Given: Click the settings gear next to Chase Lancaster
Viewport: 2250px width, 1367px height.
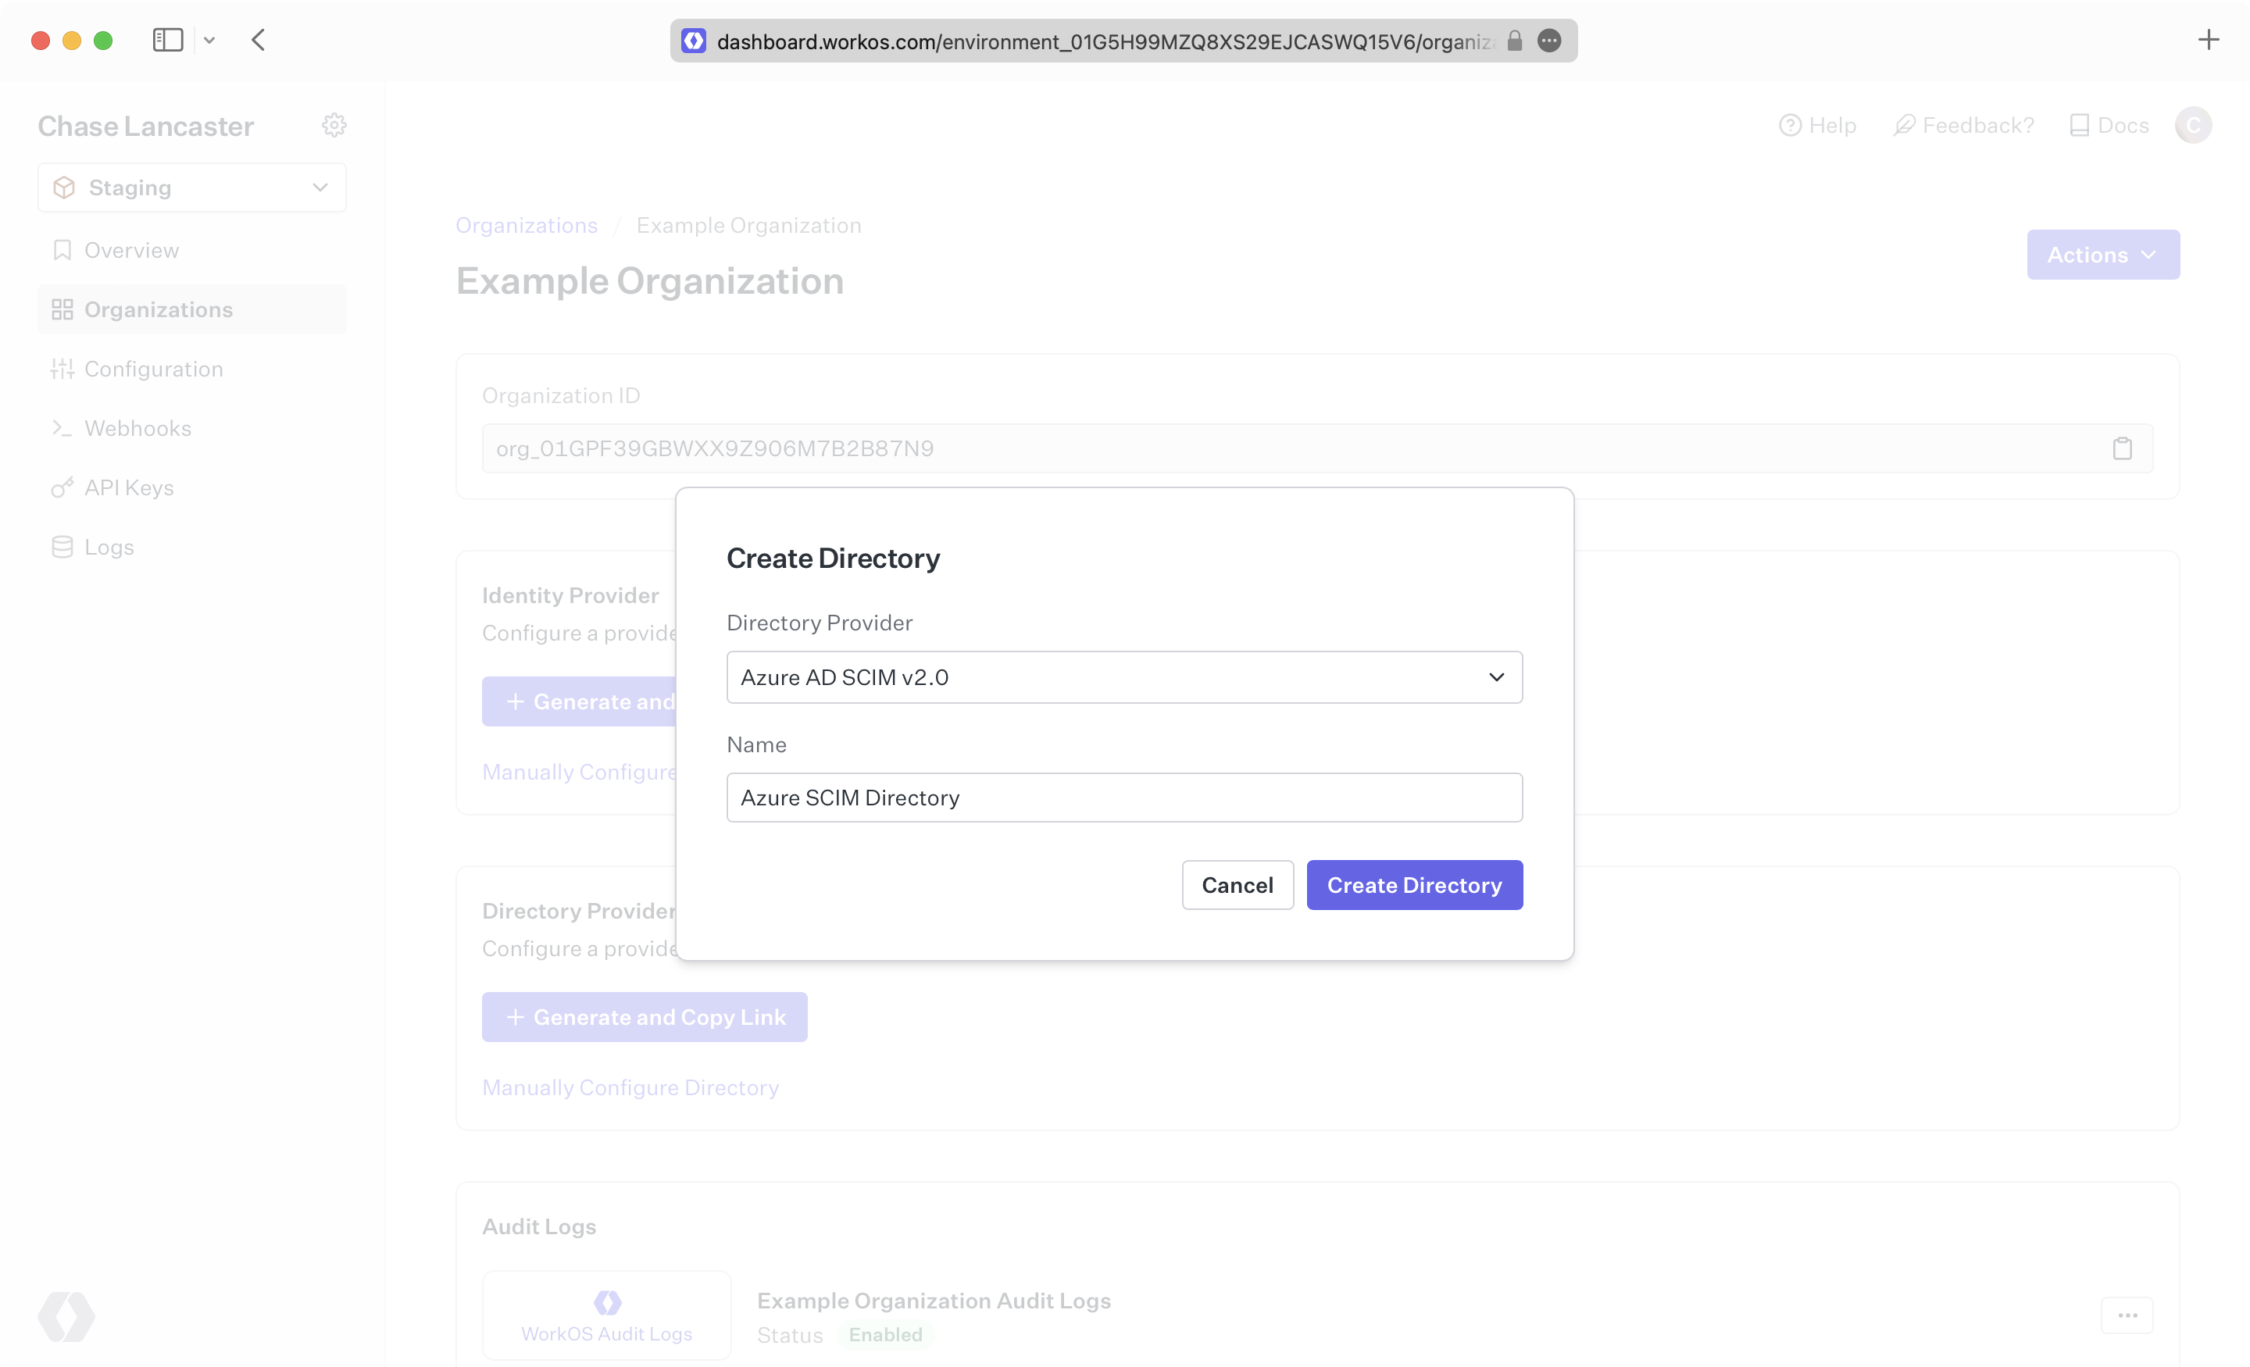Looking at the screenshot, I should click(334, 125).
